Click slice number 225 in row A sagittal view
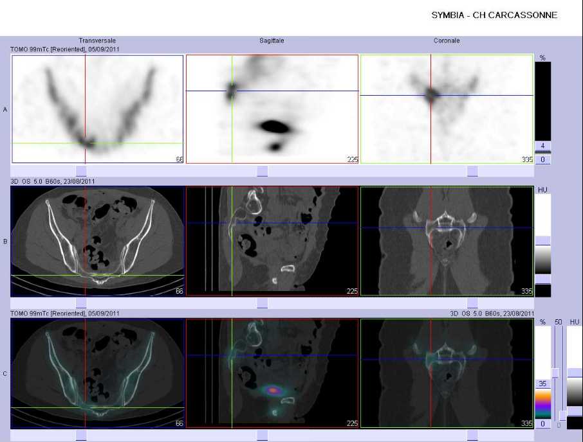 click(x=352, y=159)
